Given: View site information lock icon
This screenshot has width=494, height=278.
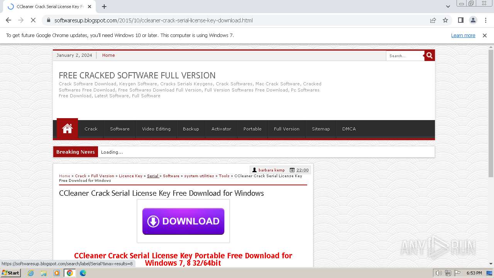Looking at the screenshot, I should pos(48,20).
